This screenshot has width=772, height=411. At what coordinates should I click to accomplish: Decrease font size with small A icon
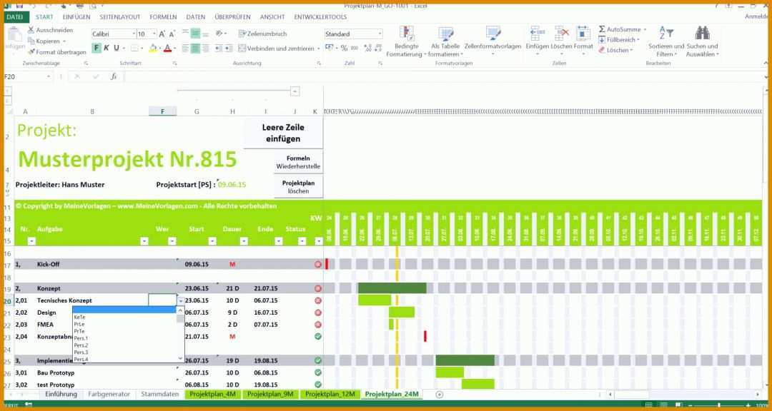tap(172, 34)
